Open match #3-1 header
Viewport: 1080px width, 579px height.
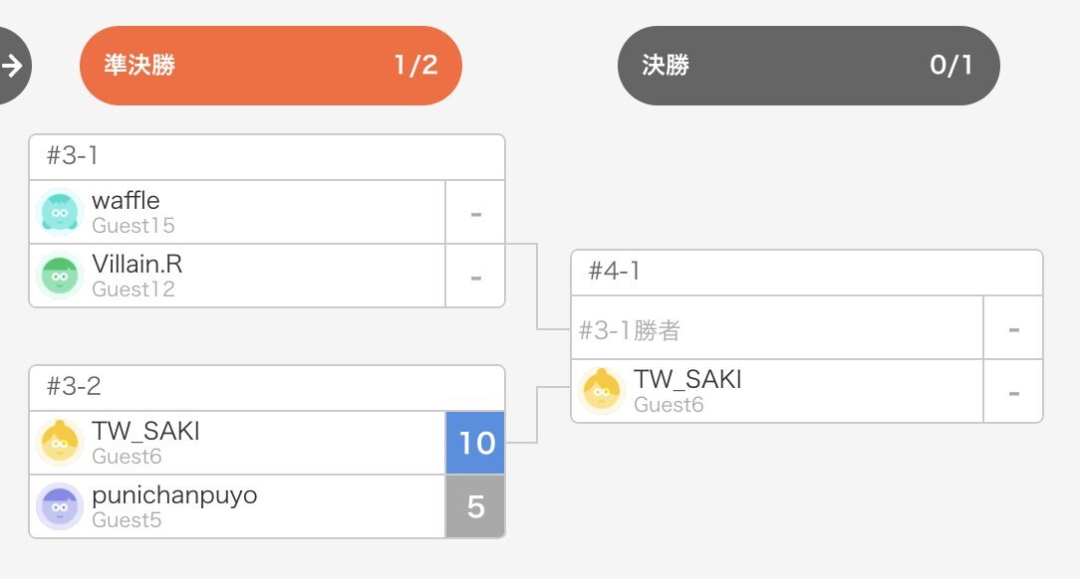pyautogui.click(x=267, y=157)
